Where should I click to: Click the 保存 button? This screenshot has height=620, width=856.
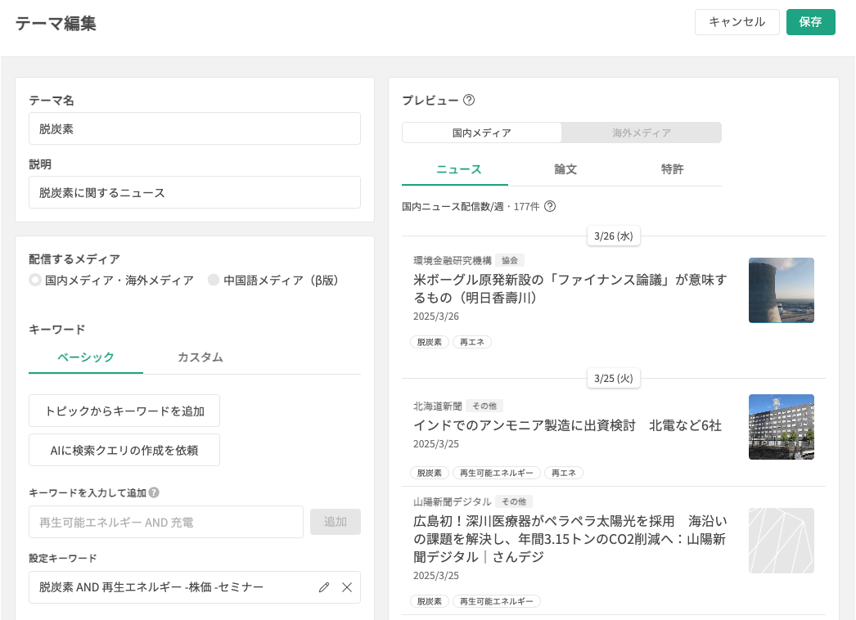(x=810, y=22)
